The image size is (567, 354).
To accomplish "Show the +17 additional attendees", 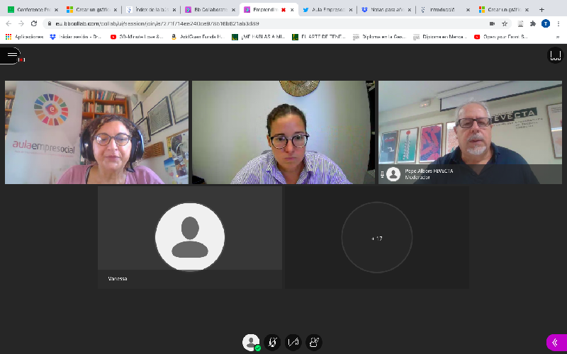I will point(376,238).
